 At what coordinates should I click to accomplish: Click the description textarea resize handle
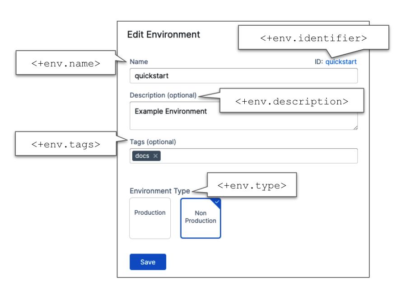[x=355, y=127]
